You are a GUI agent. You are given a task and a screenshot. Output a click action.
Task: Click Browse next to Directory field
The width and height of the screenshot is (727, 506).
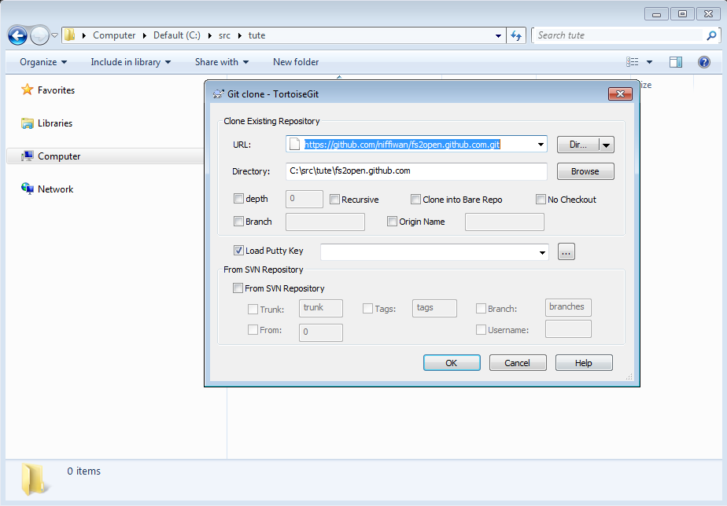pyautogui.click(x=585, y=171)
